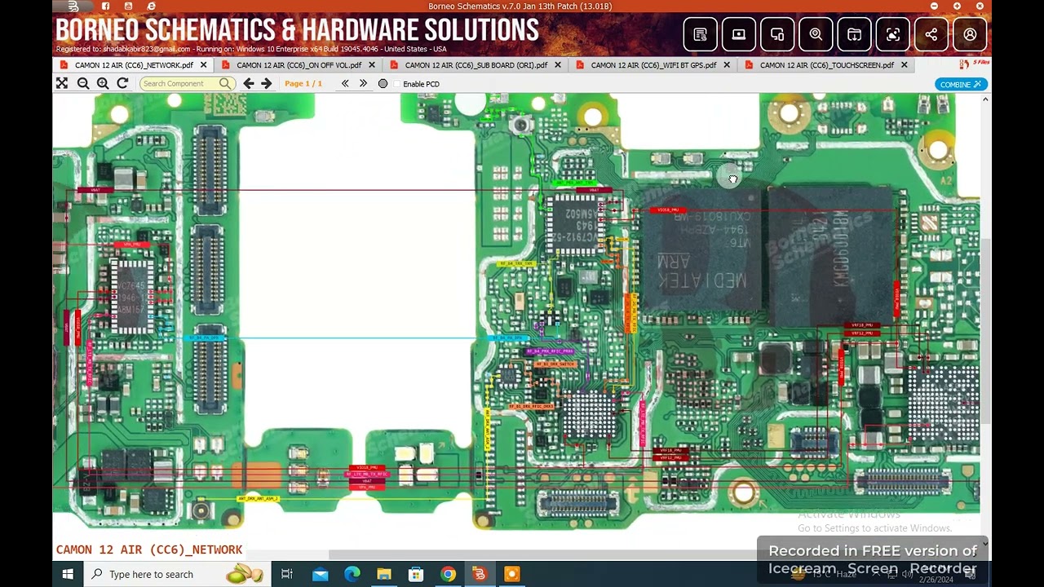This screenshot has width=1044, height=587.
Task: Zoom out with the minus magnifier
Action: 83,83
